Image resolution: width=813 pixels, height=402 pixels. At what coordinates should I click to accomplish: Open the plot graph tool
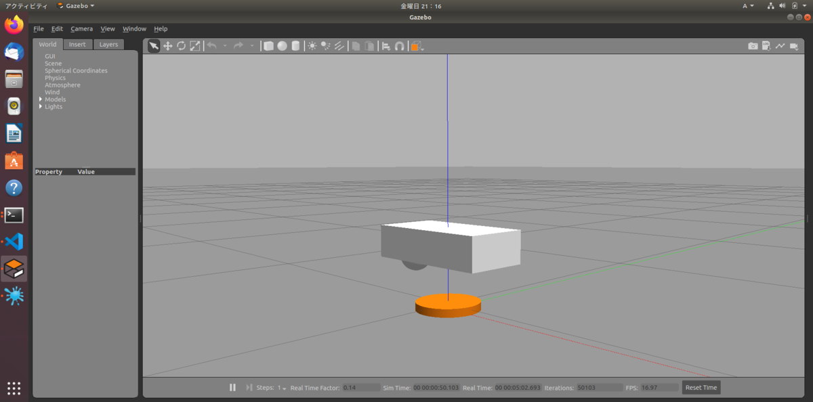780,46
